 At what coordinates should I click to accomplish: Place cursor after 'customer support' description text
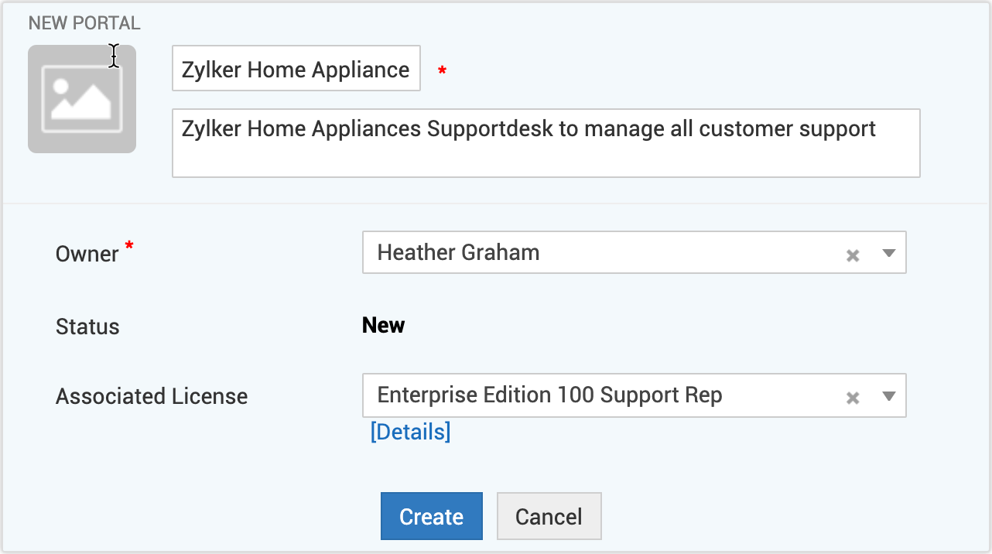click(x=882, y=128)
